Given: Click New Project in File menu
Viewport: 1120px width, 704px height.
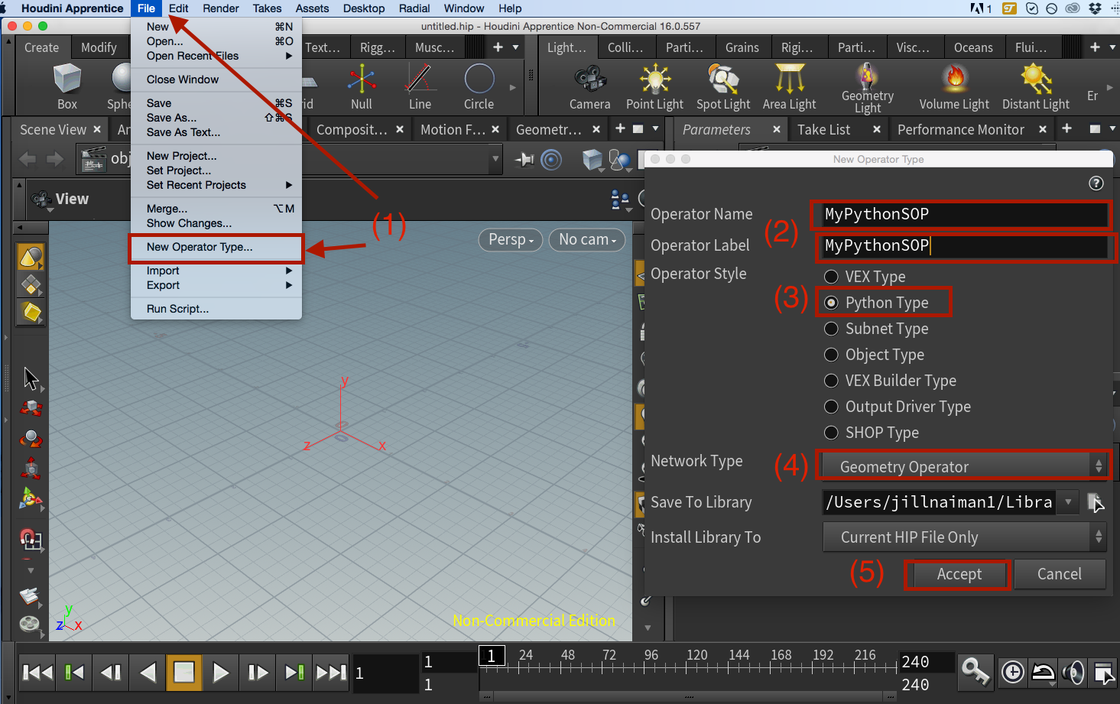Looking at the screenshot, I should 216,156.
